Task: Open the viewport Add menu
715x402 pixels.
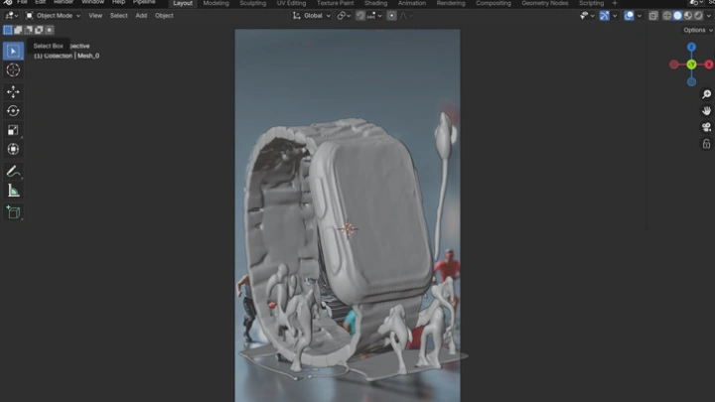Action: 141,16
